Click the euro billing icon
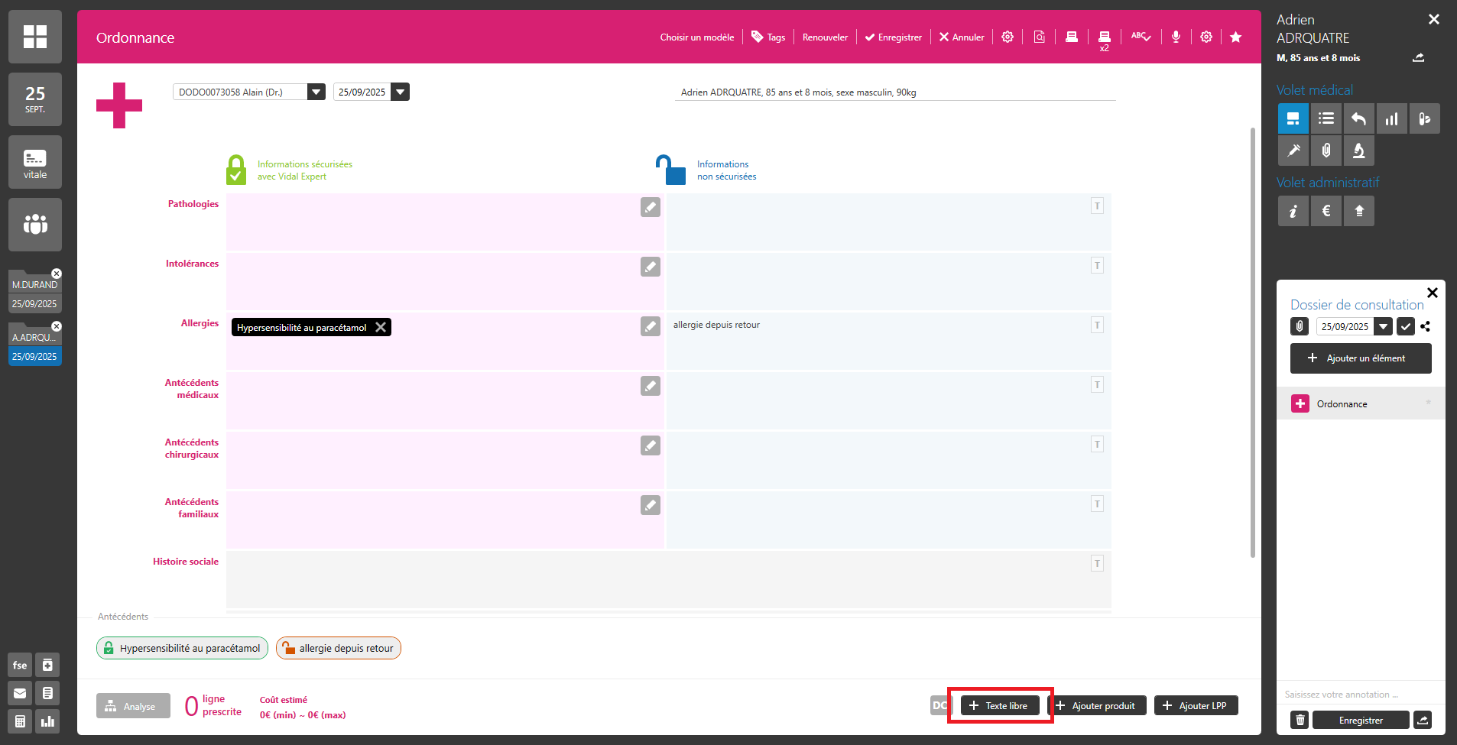This screenshot has height=745, width=1457. coord(1326,211)
